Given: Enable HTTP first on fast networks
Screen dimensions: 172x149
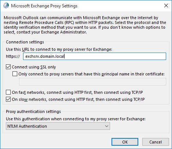Looking at the screenshot, I should click(x=8, y=92).
